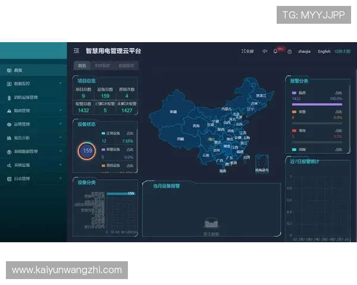Click 项目总数 value 9
Viewport: 357px width, 285px height.
(x=83, y=96)
